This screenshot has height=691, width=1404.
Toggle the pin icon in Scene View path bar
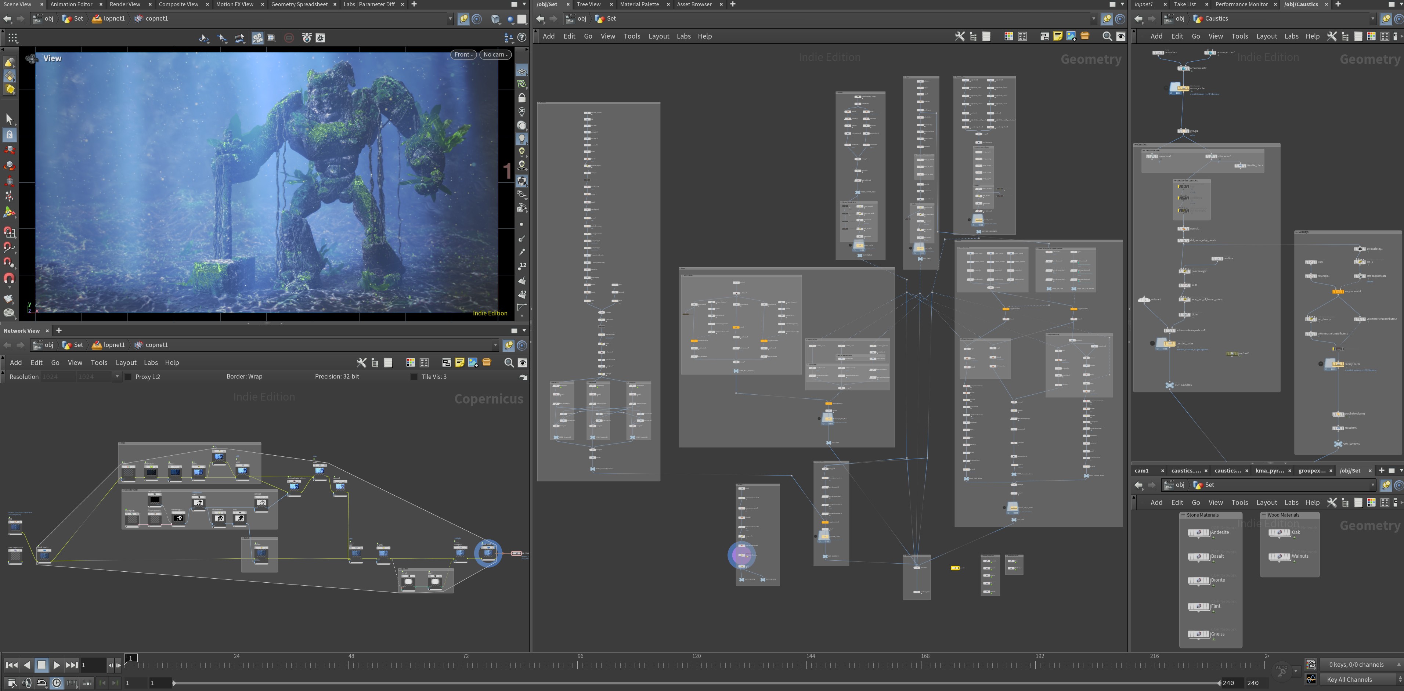click(x=463, y=18)
